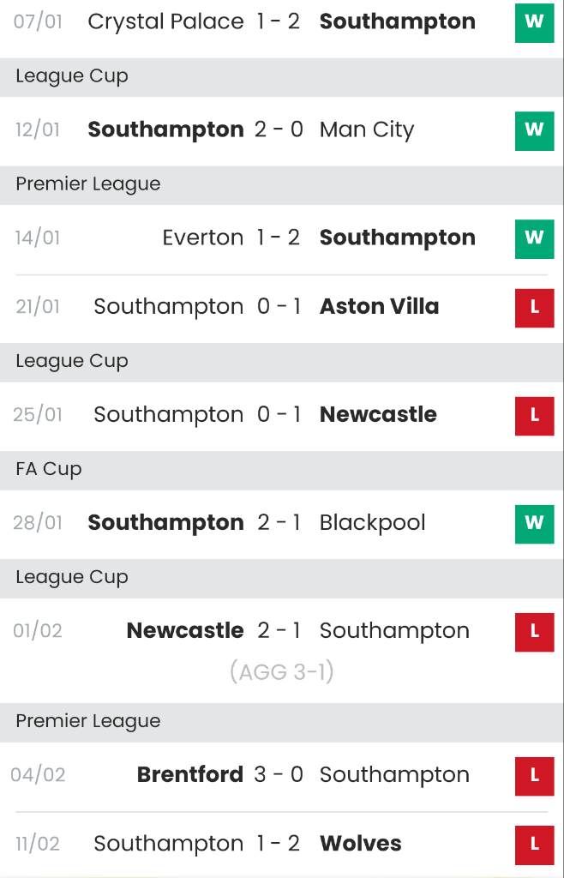The image size is (564, 878).
Task: Click the green W badge for Crystal Palace match
Action: point(534,21)
